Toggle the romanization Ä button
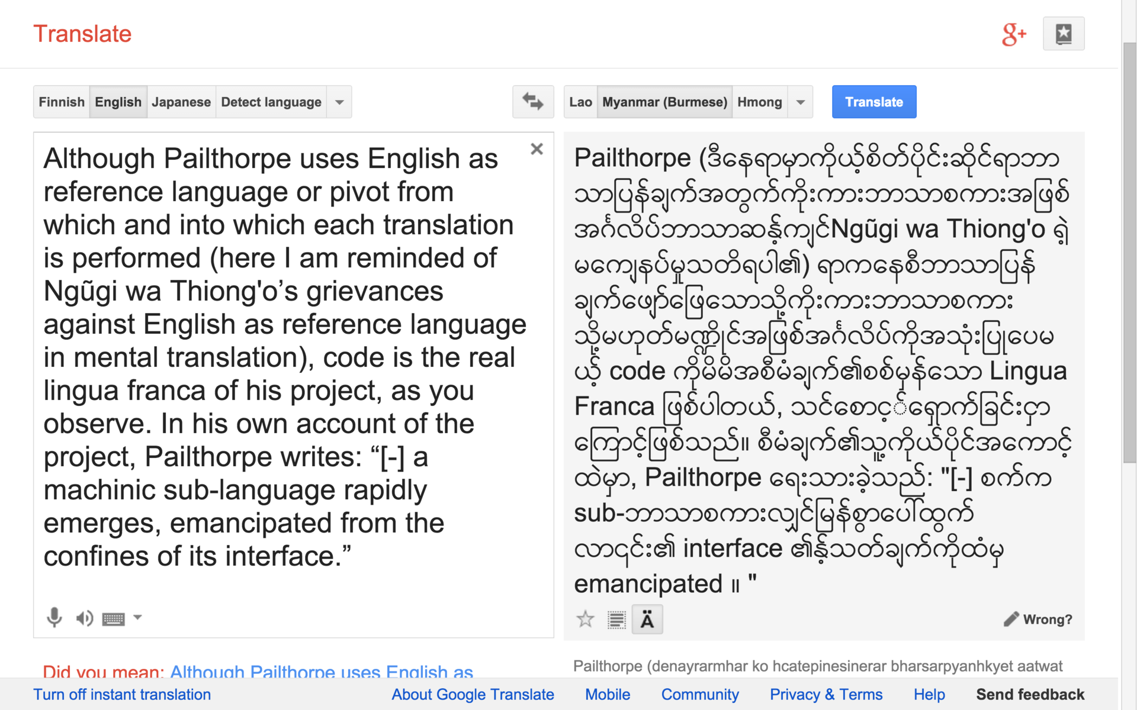 647,619
